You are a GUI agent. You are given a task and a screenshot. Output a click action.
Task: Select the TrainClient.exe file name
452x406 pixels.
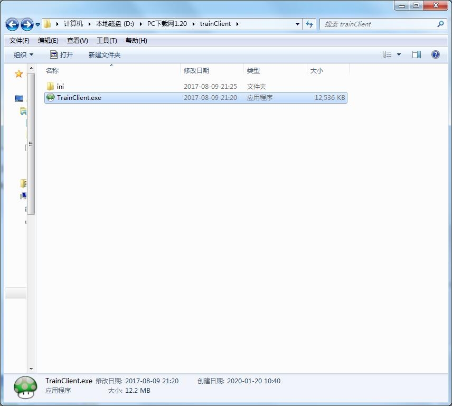click(79, 97)
